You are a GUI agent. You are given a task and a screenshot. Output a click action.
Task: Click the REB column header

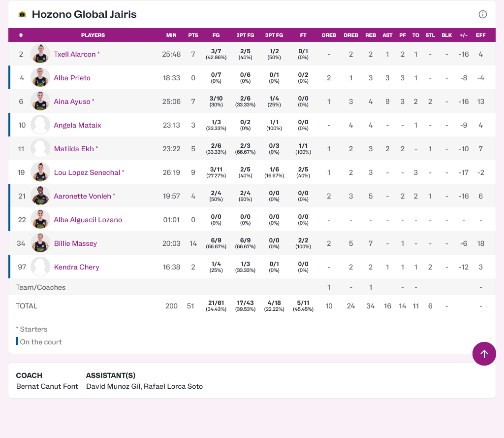[x=371, y=35]
